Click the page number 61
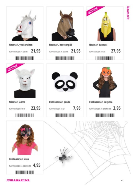133x188 pixels. pyautogui.click(x=122, y=181)
